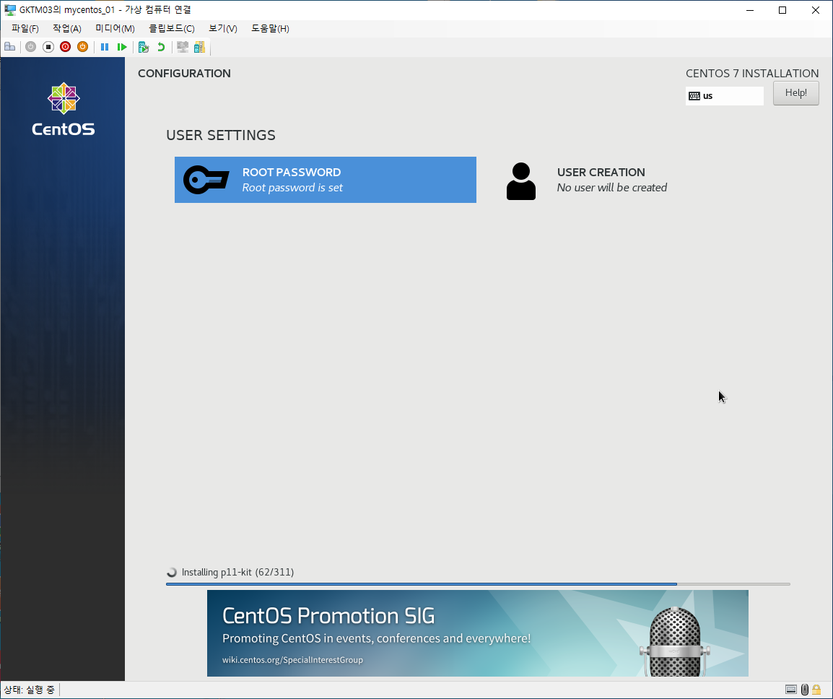Click the grayed-out Start power icon
Image resolution: width=833 pixels, height=699 pixels.
(31, 47)
